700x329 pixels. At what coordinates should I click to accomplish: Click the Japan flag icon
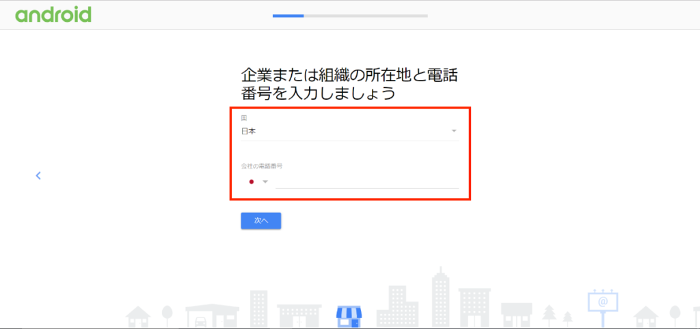[x=252, y=182]
